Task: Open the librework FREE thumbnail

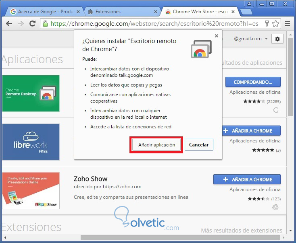Action: pos(31,142)
